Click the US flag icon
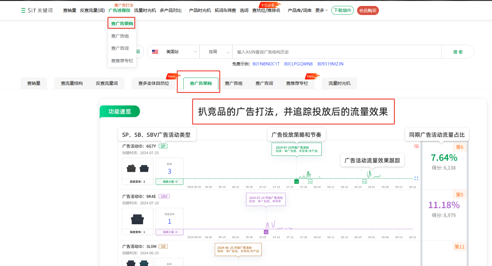This screenshot has height=266, width=492. [x=155, y=52]
